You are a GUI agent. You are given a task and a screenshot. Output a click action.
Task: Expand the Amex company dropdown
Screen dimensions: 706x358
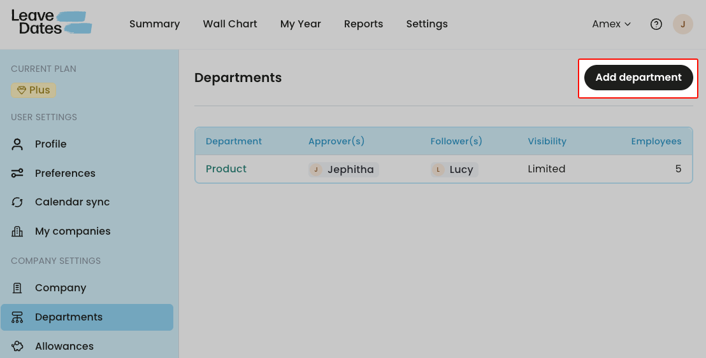[611, 24]
